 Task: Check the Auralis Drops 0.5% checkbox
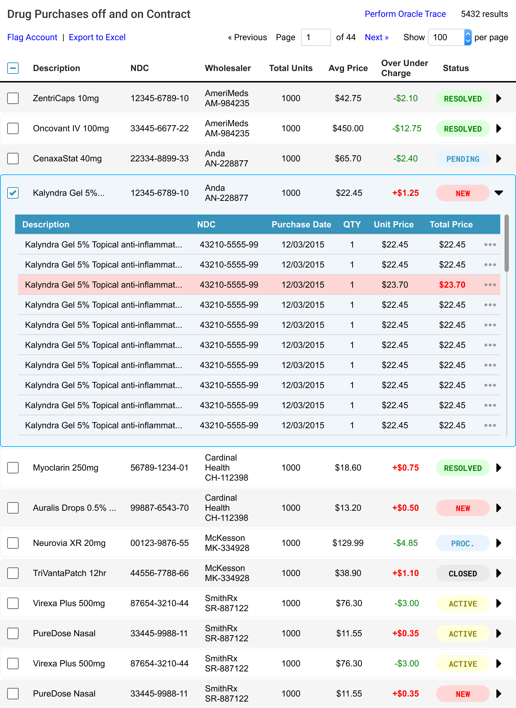13,508
